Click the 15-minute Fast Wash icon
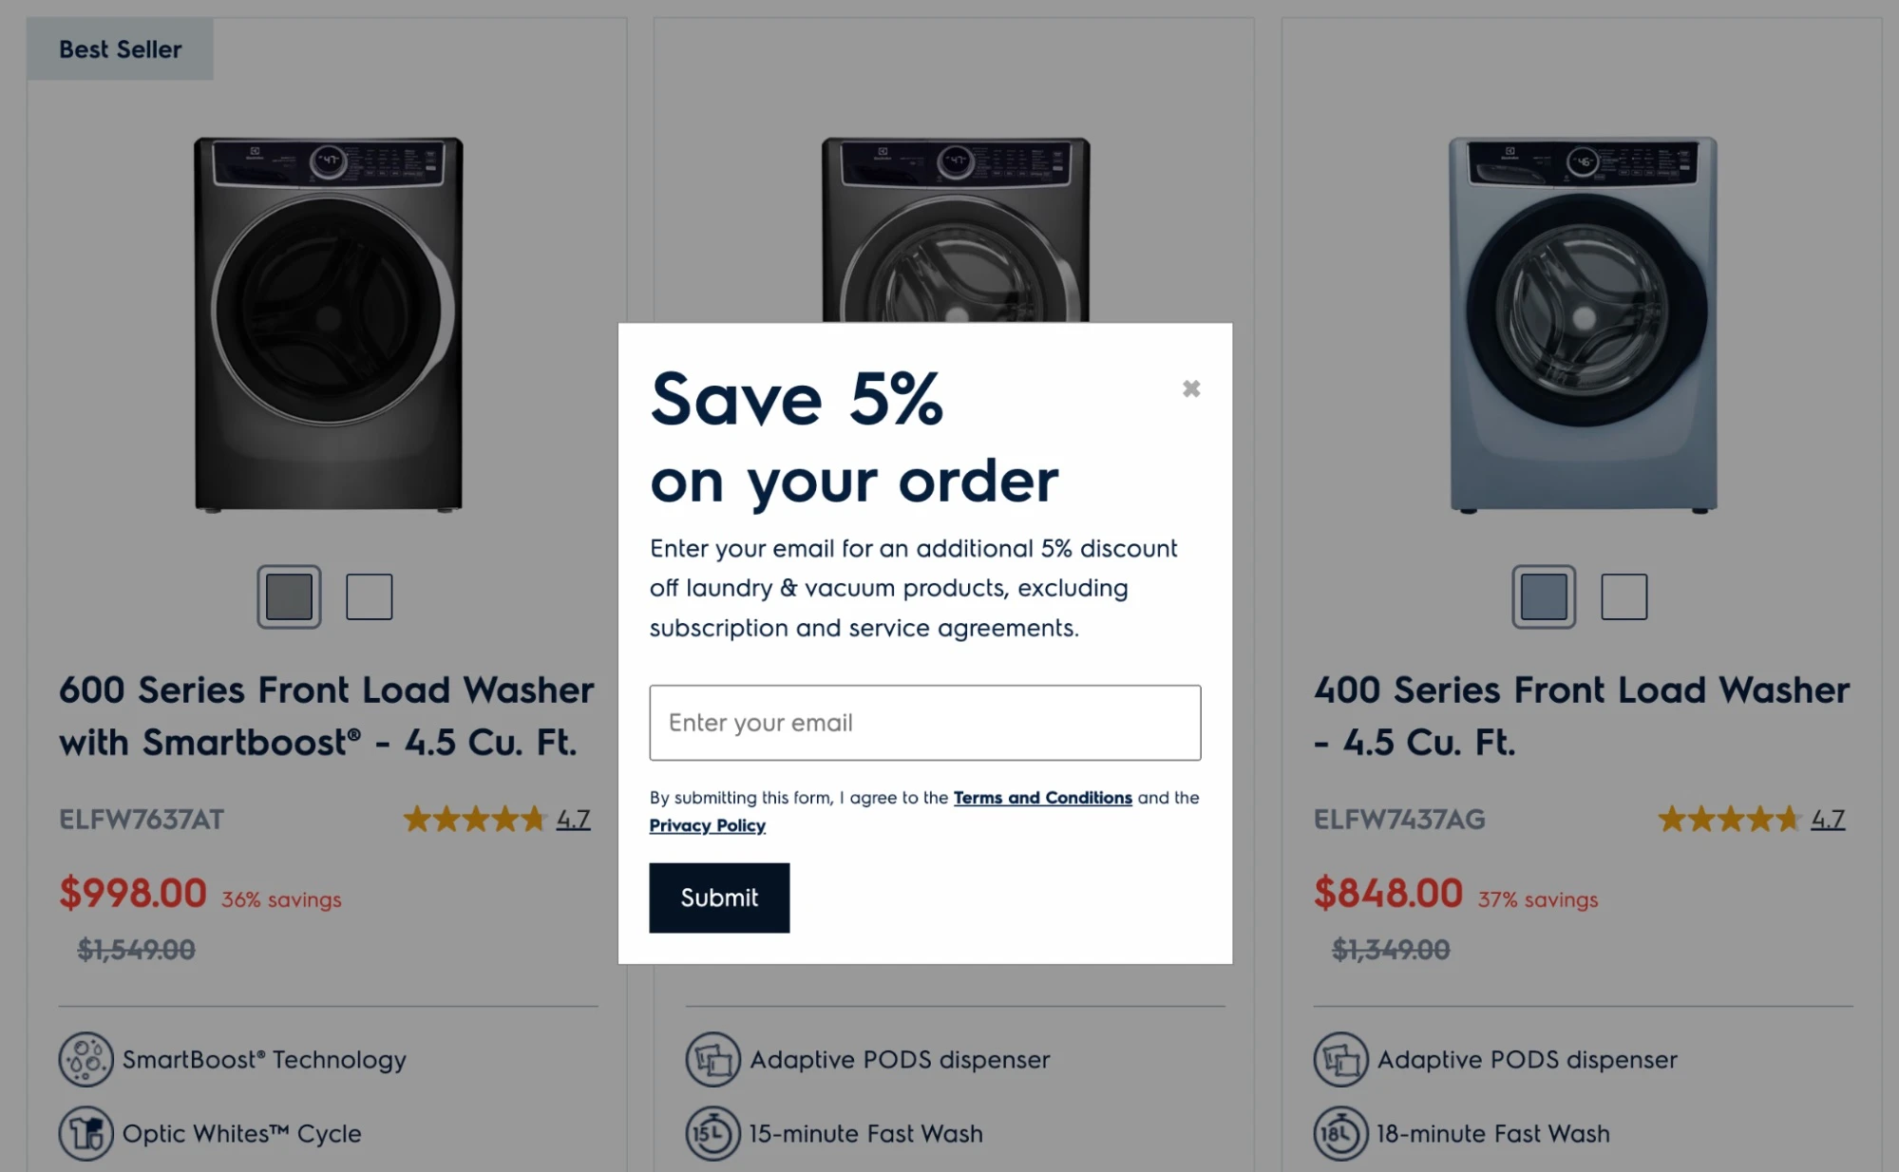The height and width of the screenshot is (1172, 1899). (x=712, y=1133)
